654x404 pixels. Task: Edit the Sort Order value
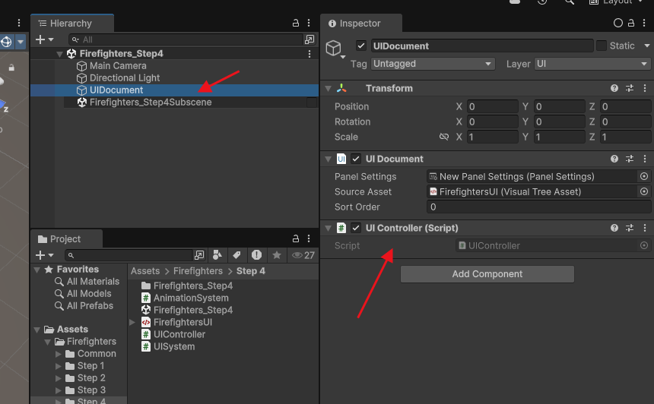click(x=538, y=207)
